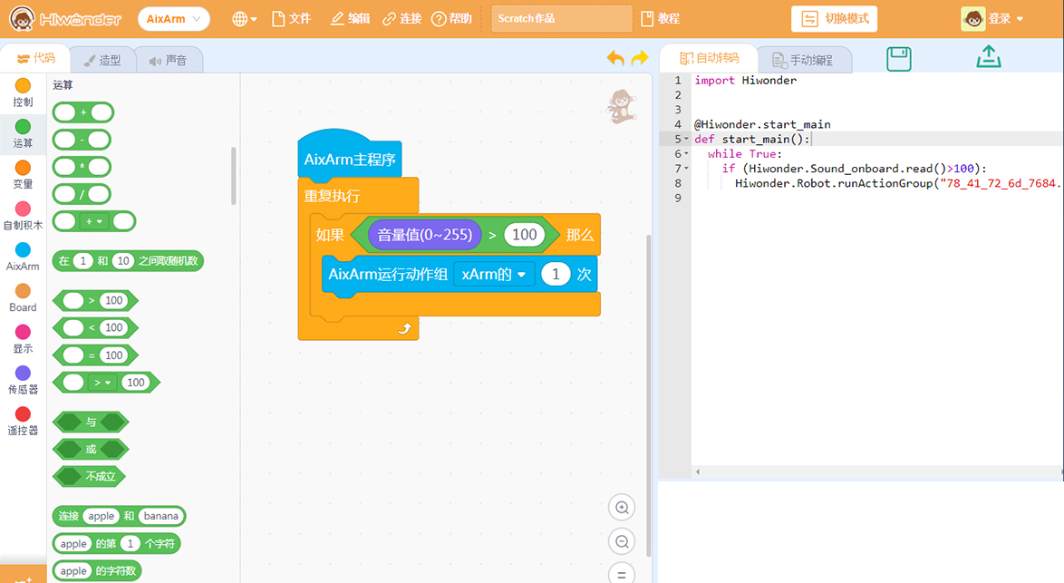Image resolution: width=1064 pixels, height=583 pixels.
Task: Click the equals 100 palette block
Action: 95,355
